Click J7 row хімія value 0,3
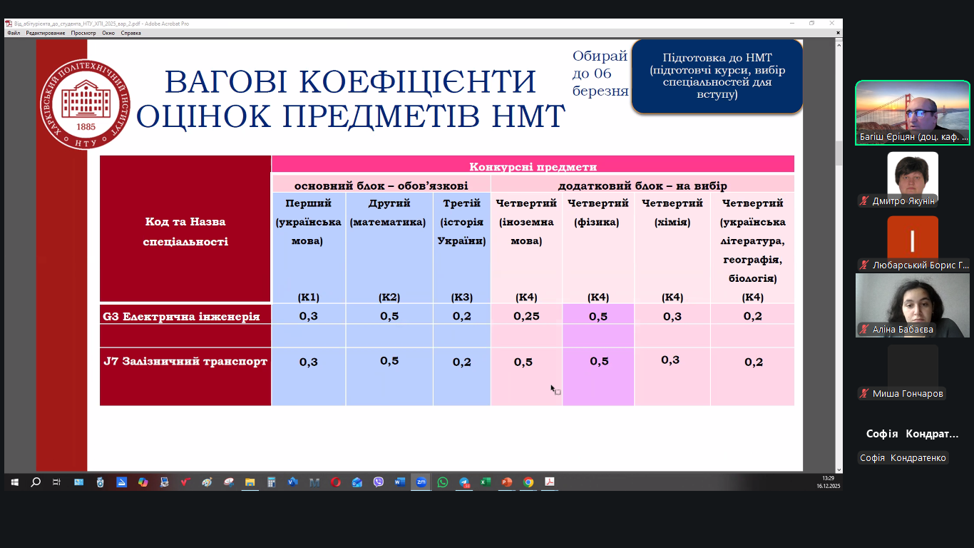 670,360
